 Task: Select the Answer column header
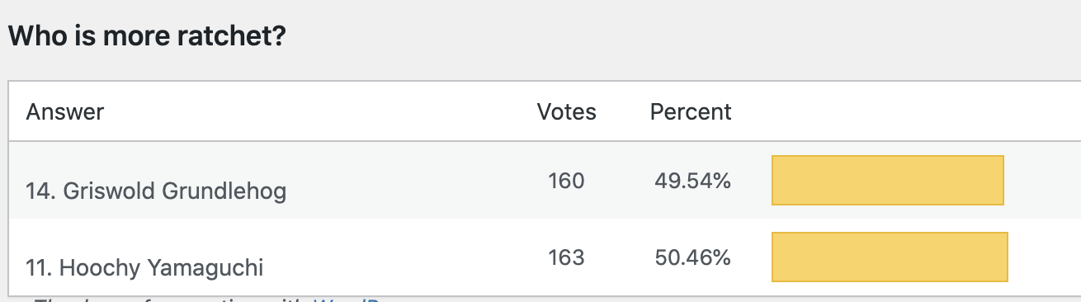coord(65,111)
